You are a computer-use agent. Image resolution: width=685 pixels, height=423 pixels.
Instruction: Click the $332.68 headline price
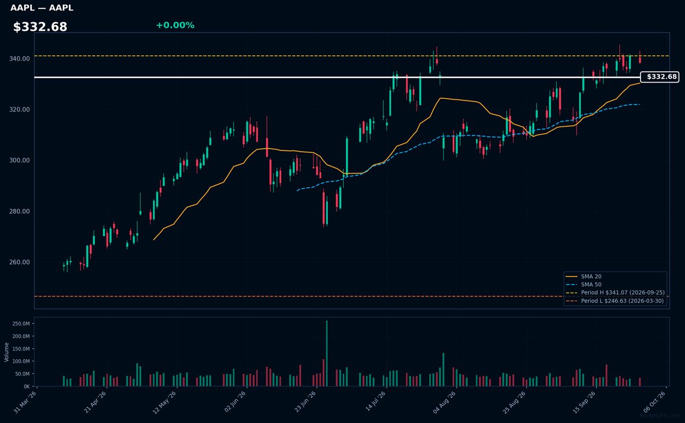point(40,27)
